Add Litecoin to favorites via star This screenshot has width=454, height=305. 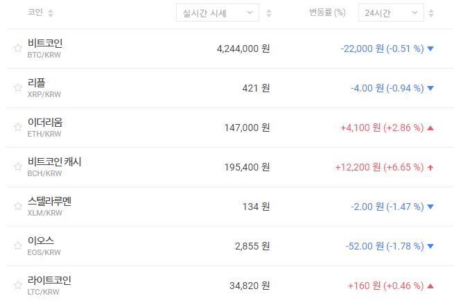pos(18,286)
